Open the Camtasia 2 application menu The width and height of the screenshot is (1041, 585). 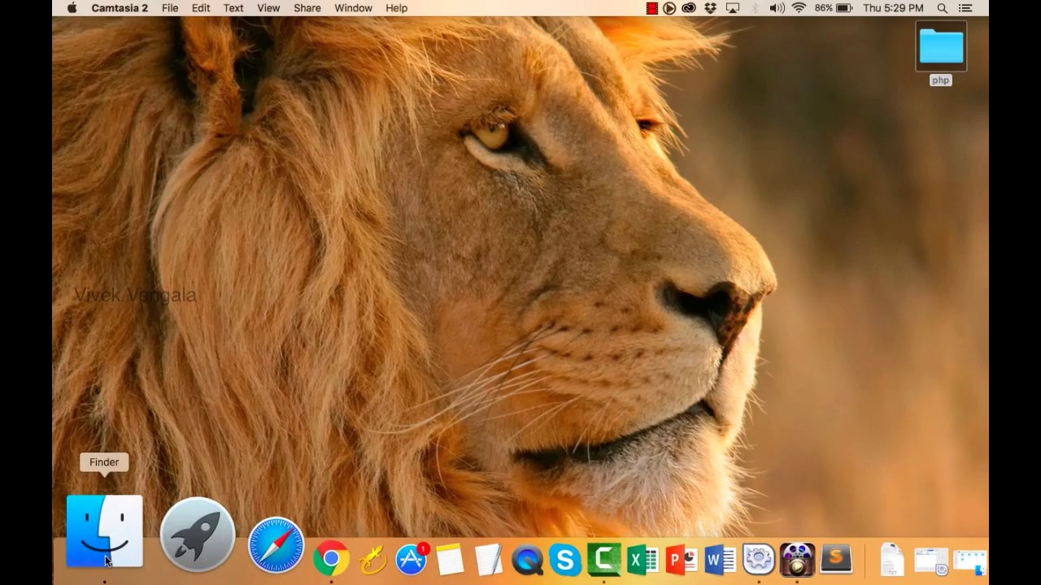pyautogui.click(x=120, y=8)
